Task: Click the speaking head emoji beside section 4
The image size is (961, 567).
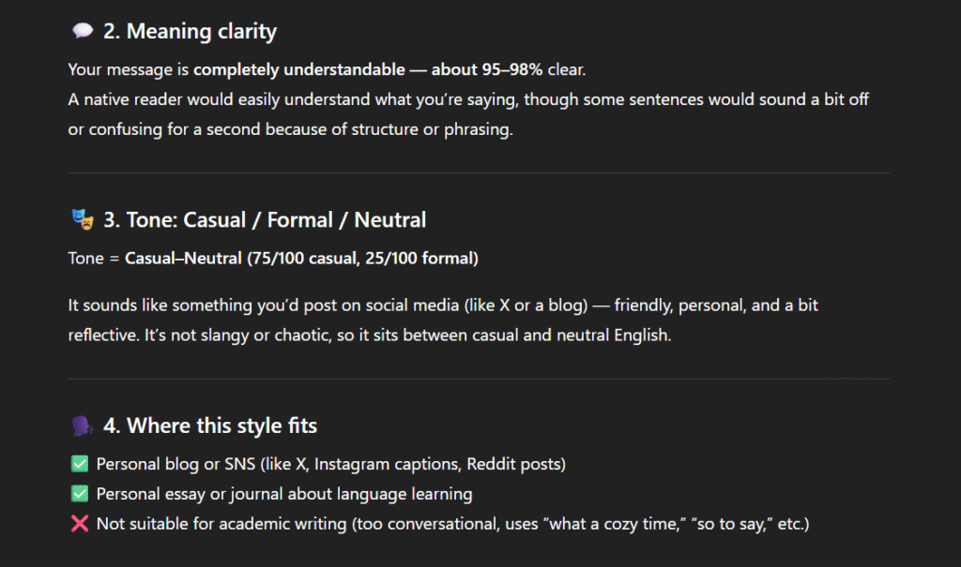Action: (81, 426)
